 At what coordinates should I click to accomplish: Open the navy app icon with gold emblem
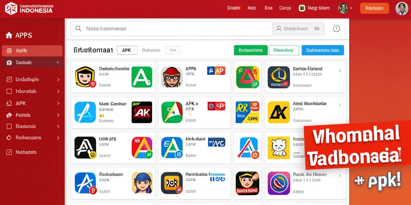coord(279,77)
